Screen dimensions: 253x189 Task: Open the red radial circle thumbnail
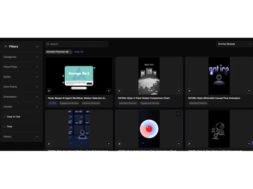tap(149, 129)
